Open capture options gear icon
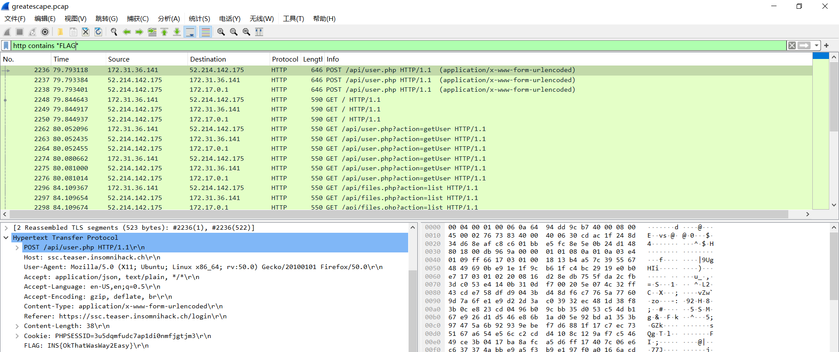Image resolution: width=839 pixels, height=352 pixels. click(x=45, y=32)
